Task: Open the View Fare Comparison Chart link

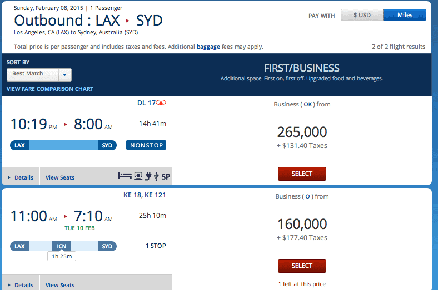Action: coord(50,89)
